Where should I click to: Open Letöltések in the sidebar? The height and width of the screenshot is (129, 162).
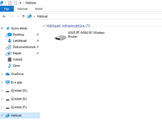[x=20, y=41]
